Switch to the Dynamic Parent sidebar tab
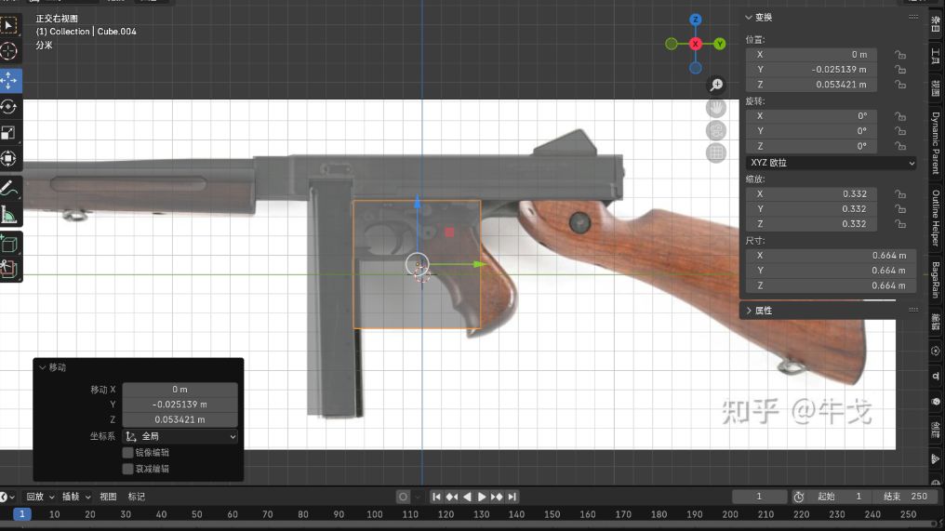Image resolution: width=945 pixels, height=531 pixels. pos(936,143)
